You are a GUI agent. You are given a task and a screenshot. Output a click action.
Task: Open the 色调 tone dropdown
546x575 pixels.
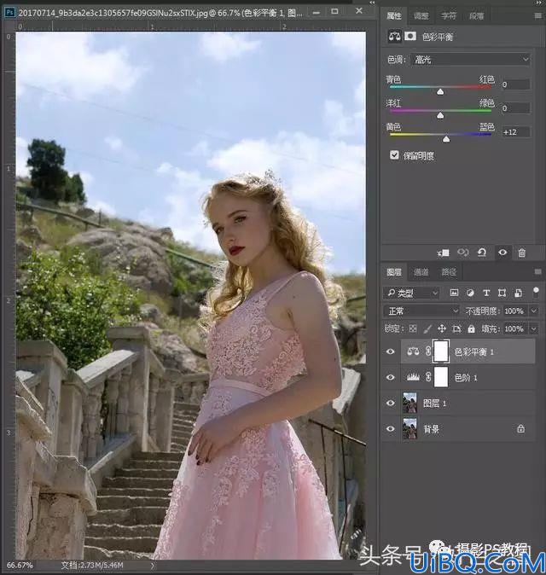click(471, 59)
